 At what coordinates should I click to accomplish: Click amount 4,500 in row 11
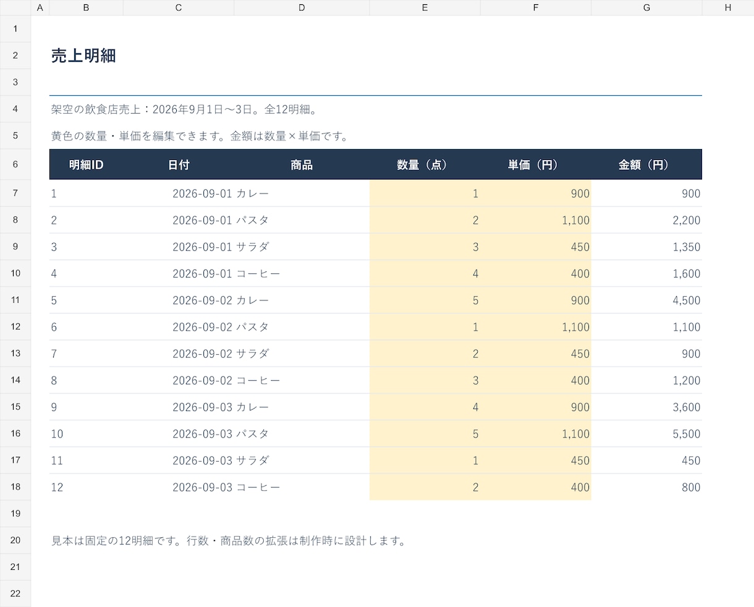[x=646, y=300]
